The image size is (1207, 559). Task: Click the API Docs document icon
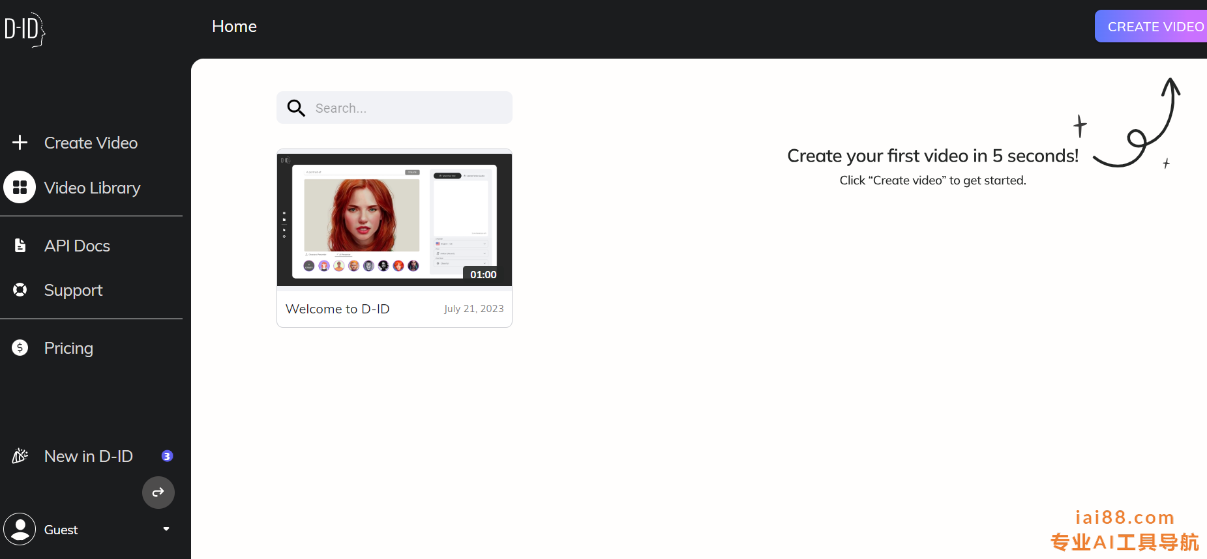20,245
